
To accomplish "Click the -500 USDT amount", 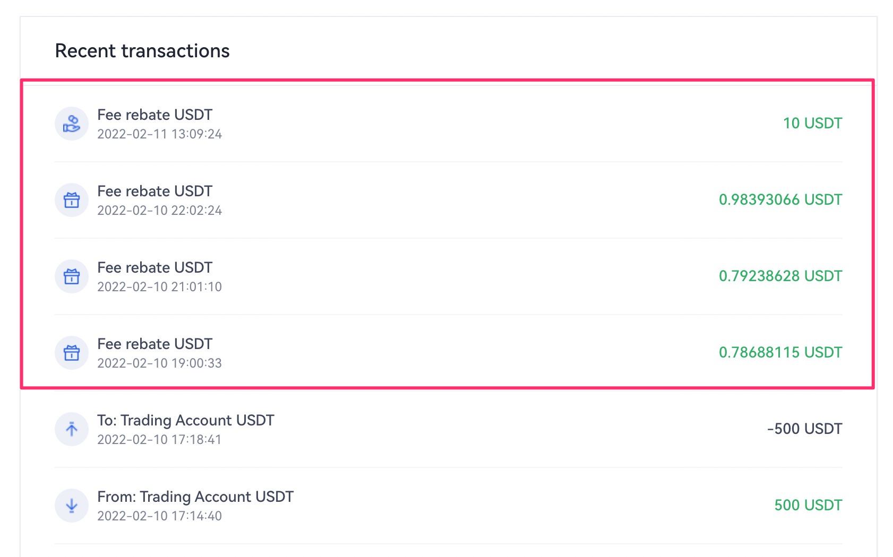I will [x=804, y=429].
